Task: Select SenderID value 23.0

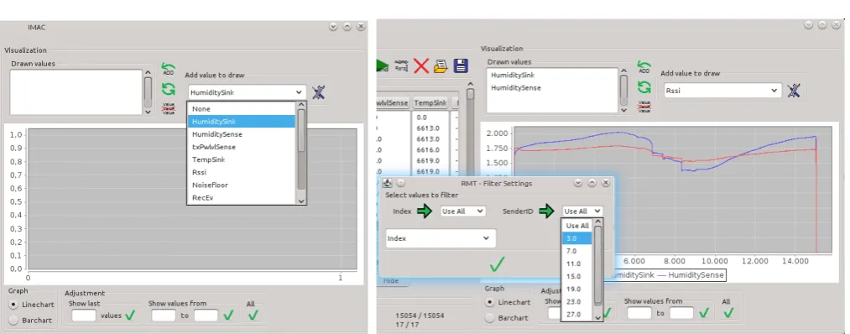Action: coord(577,301)
